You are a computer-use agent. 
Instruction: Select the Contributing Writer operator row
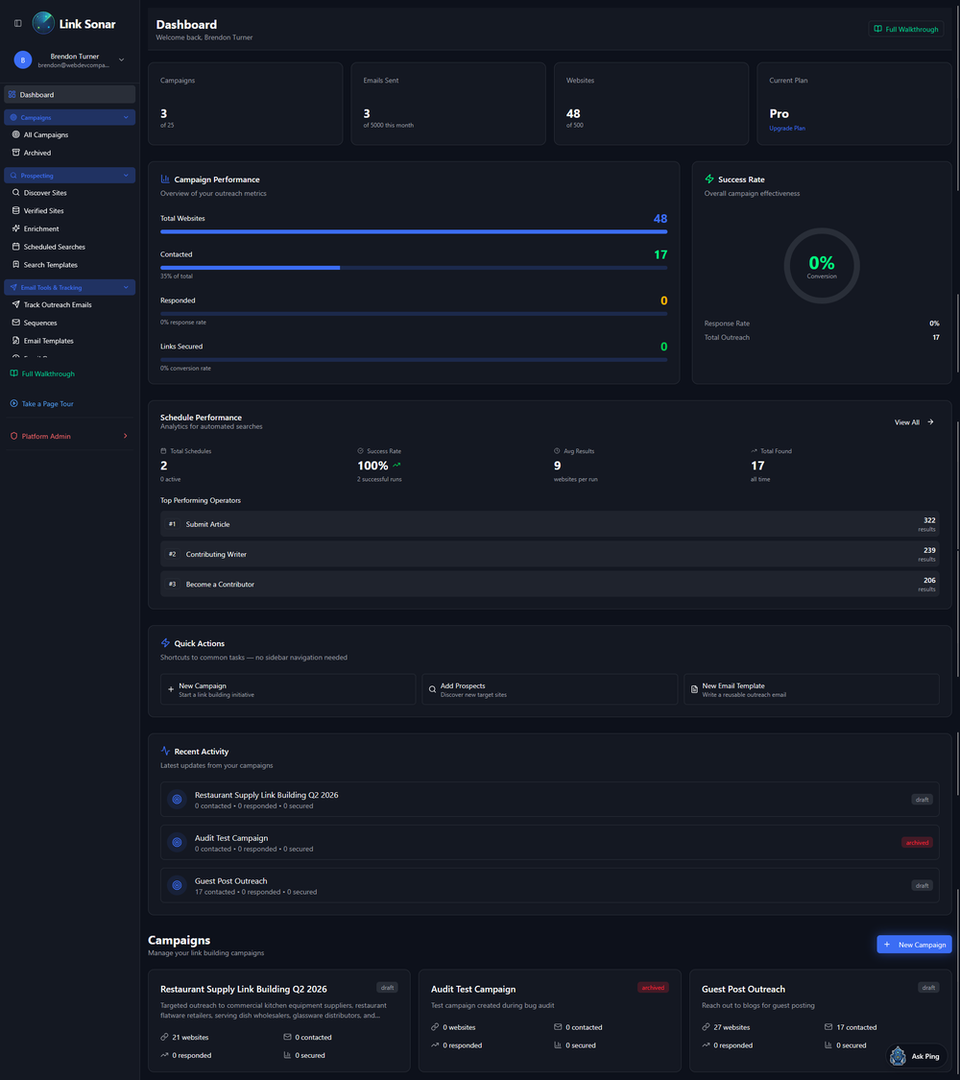click(x=549, y=554)
